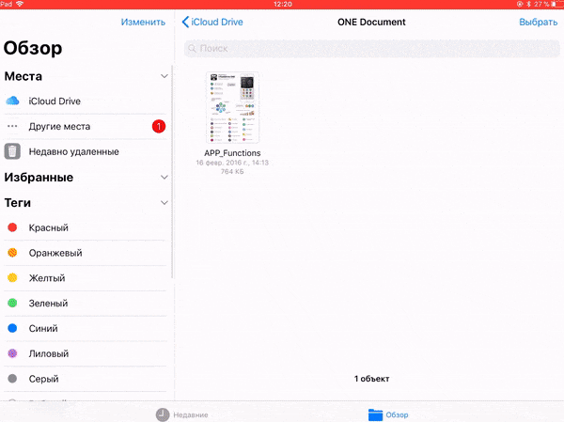Filter by the Лиловый tag label
The height and width of the screenshot is (422, 564).
(49, 353)
